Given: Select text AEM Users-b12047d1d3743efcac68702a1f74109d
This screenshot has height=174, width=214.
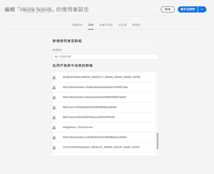Looking at the screenshot, I should coord(89,117).
